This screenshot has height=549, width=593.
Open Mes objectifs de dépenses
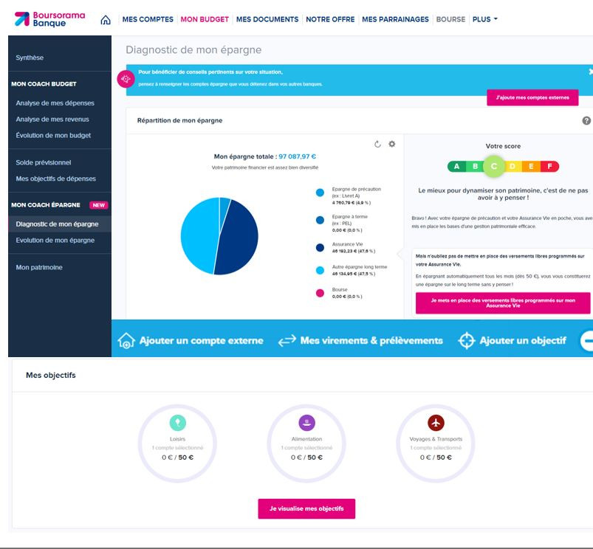click(x=55, y=179)
